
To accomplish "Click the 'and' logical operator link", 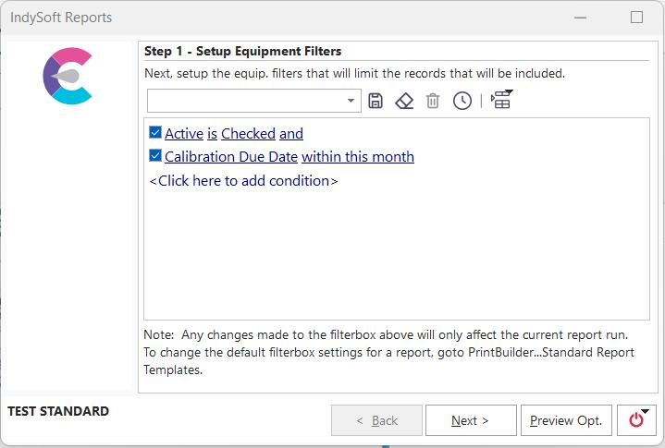I will 291,134.
